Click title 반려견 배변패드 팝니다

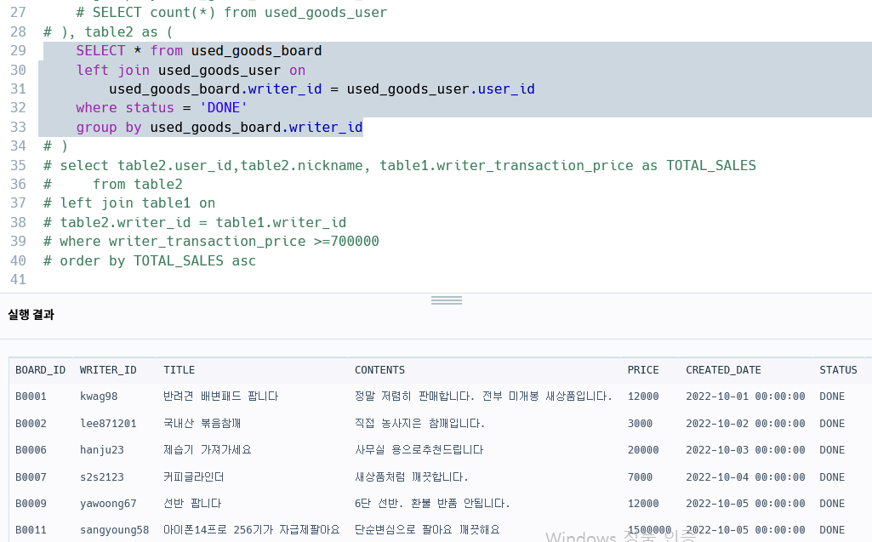(x=221, y=397)
